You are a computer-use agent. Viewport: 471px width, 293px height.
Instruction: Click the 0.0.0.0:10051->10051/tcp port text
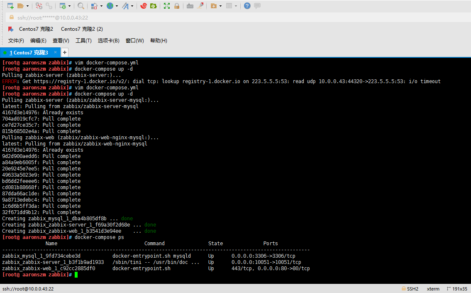point(266,262)
